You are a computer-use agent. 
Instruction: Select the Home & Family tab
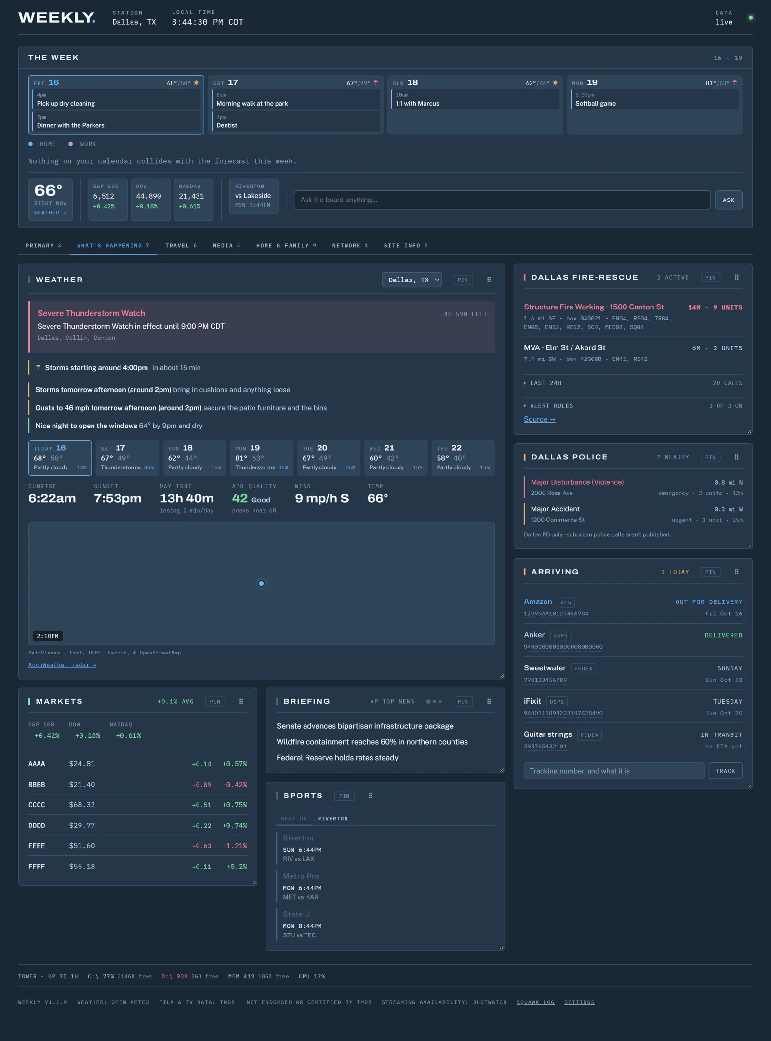(286, 245)
